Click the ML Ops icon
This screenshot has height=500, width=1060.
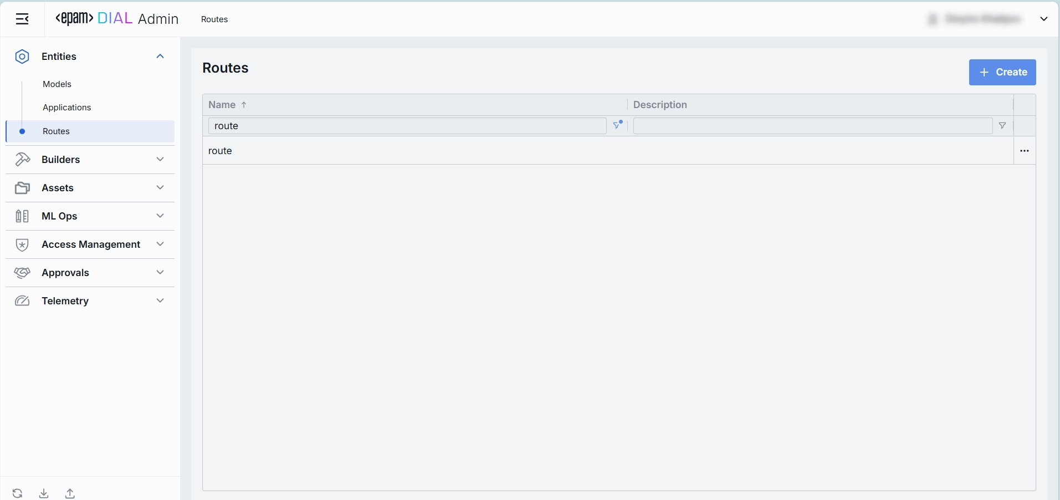(x=22, y=216)
